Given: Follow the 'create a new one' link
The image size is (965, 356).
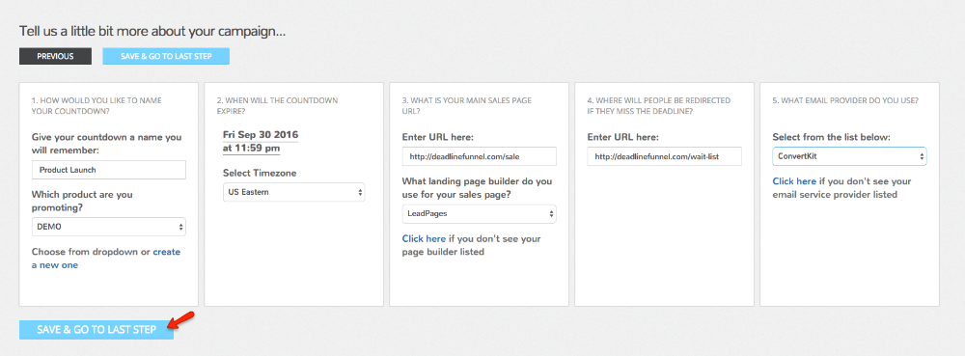Looking at the screenshot, I should pos(106,259).
